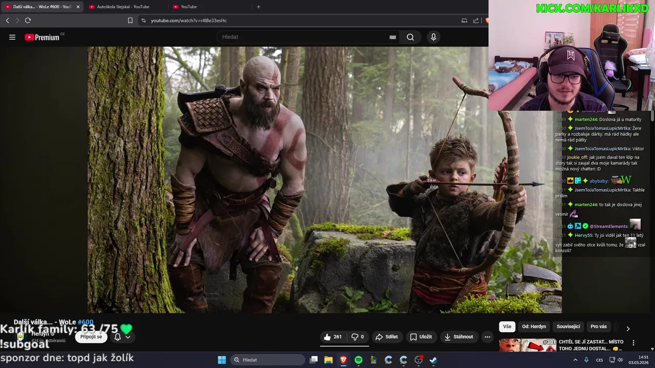
Task: Select the Pro vás chip
Action: pyautogui.click(x=599, y=327)
